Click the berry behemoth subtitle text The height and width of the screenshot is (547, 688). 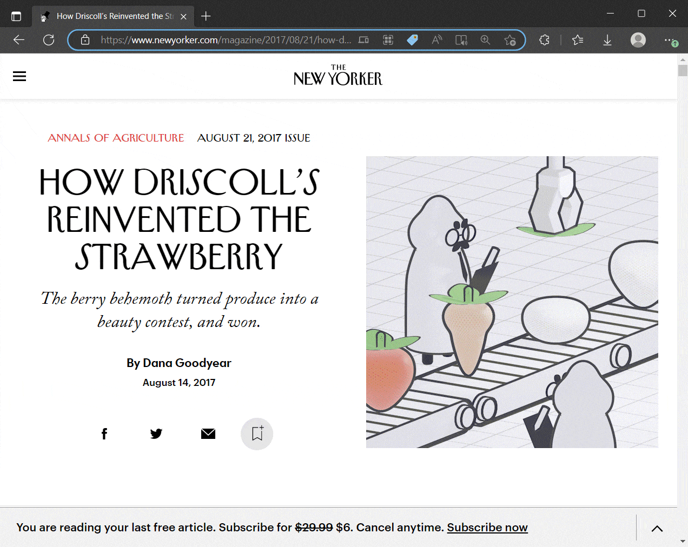[179, 310]
